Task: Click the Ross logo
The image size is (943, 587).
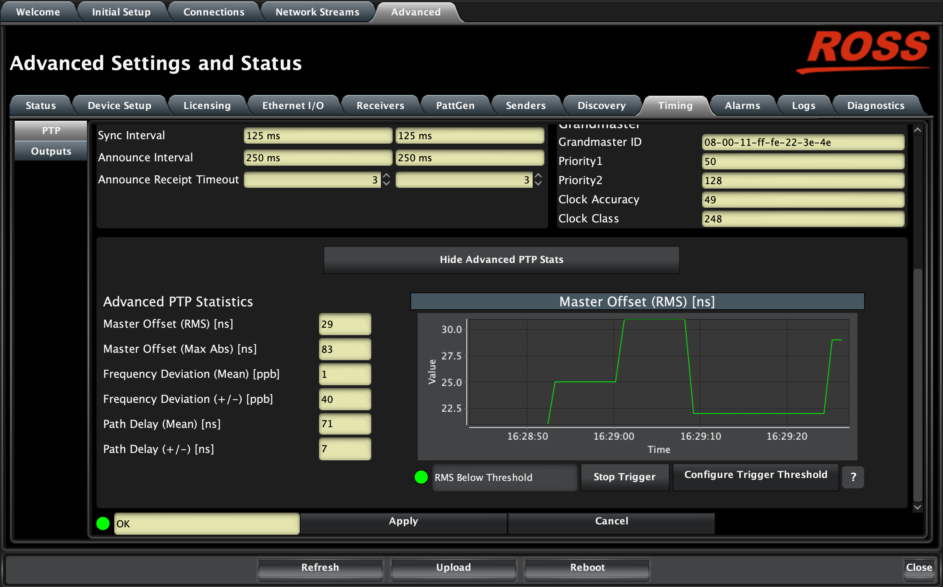Action: [x=863, y=51]
